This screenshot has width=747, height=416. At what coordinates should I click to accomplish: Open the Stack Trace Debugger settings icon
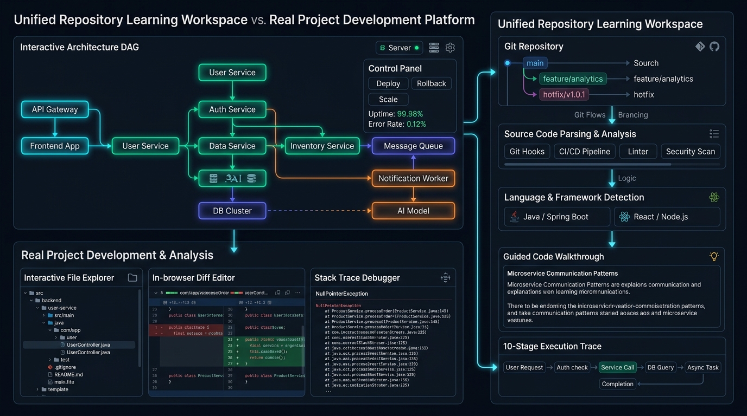(446, 277)
